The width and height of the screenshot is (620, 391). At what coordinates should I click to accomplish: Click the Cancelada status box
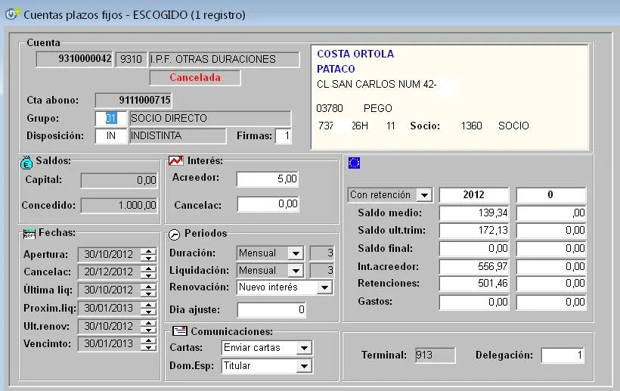click(195, 78)
